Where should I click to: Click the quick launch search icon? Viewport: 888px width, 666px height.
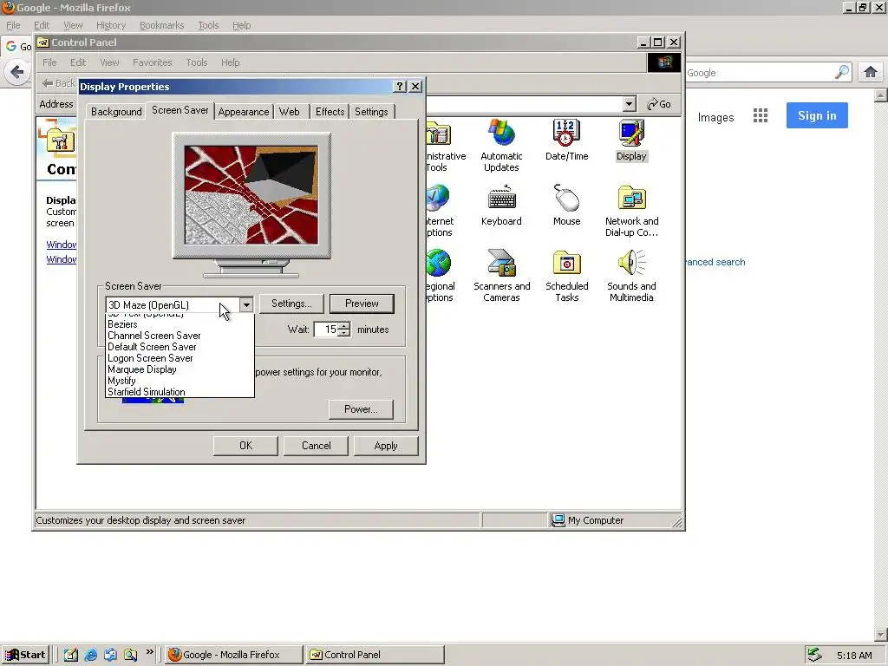[130, 655]
